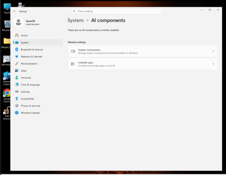Expand the Installed apps chevron
Screen dimensions: 226x175
213,64
